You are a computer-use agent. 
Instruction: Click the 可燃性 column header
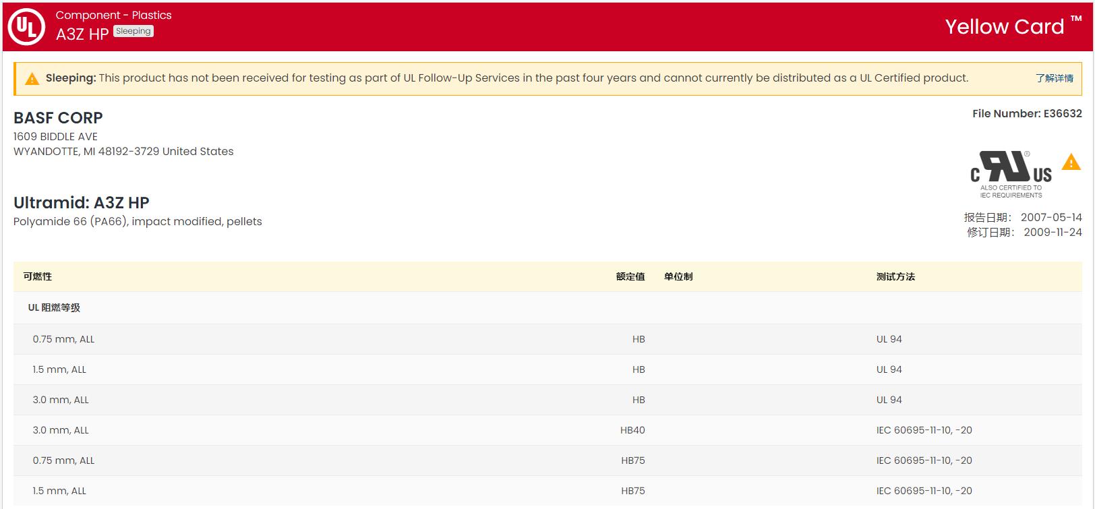pos(38,276)
